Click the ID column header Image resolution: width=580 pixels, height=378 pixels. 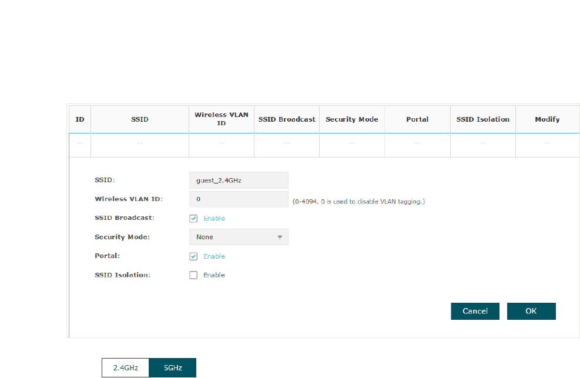coord(80,119)
